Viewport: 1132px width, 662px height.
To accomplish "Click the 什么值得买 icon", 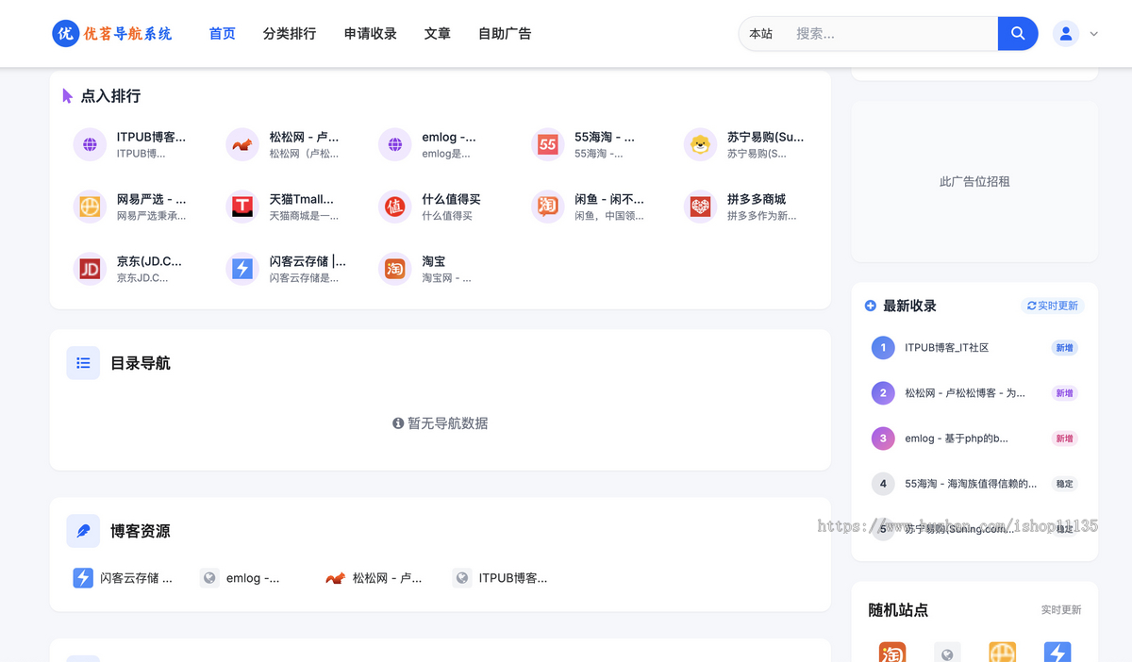I will pyautogui.click(x=395, y=207).
